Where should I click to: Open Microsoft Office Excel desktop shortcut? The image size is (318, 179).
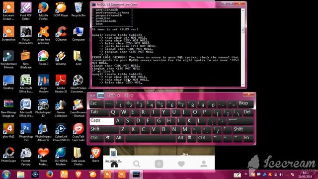point(26,84)
